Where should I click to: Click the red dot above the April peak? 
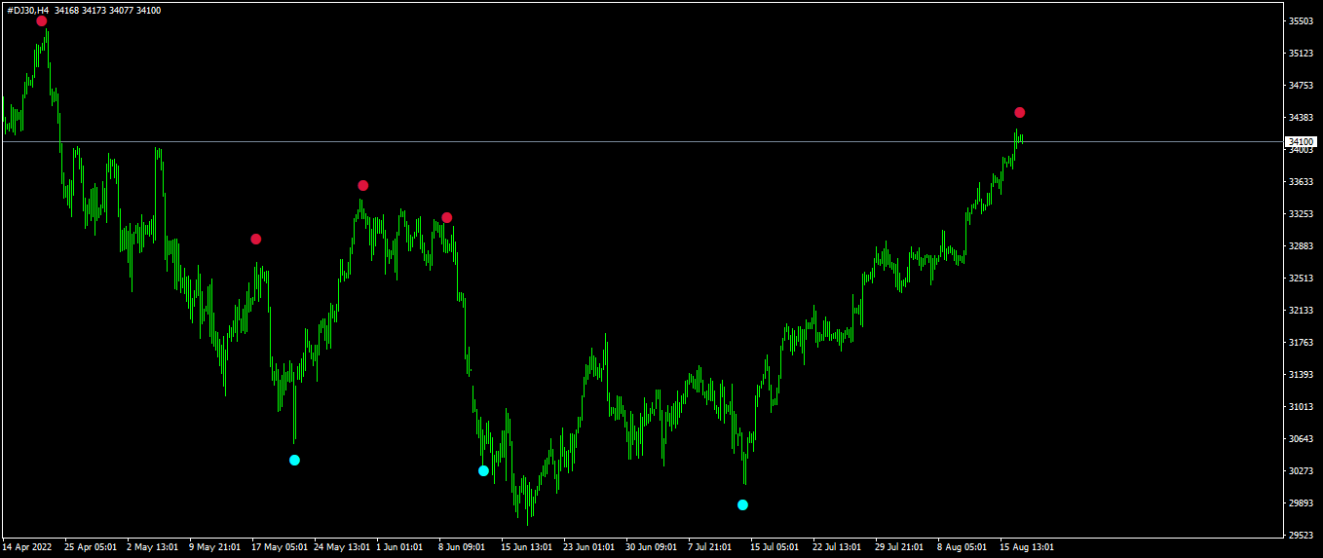tap(41, 20)
